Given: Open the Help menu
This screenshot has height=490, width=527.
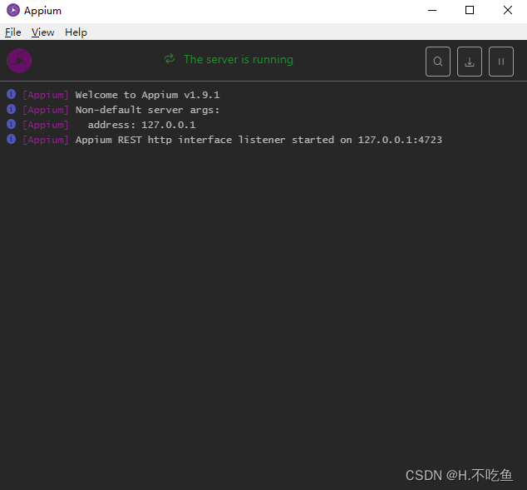Looking at the screenshot, I should 76,32.
